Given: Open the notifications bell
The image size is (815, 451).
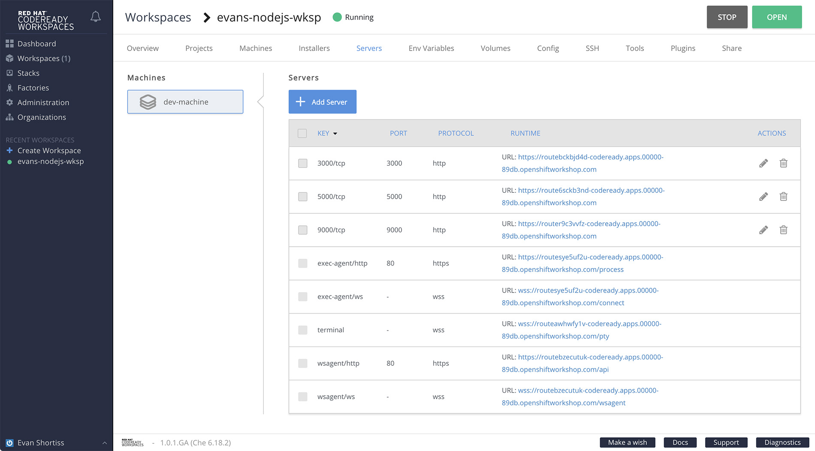Looking at the screenshot, I should [x=96, y=17].
